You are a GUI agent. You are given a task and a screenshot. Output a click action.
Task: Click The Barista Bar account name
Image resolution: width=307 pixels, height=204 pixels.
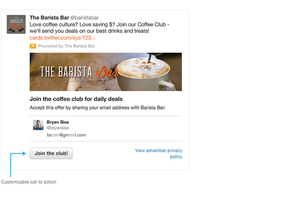click(x=49, y=18)
